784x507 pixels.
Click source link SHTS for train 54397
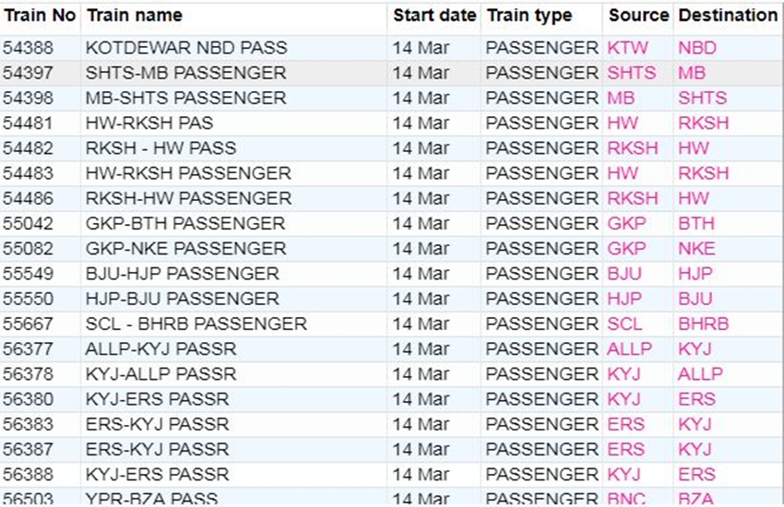coord(632,73)
